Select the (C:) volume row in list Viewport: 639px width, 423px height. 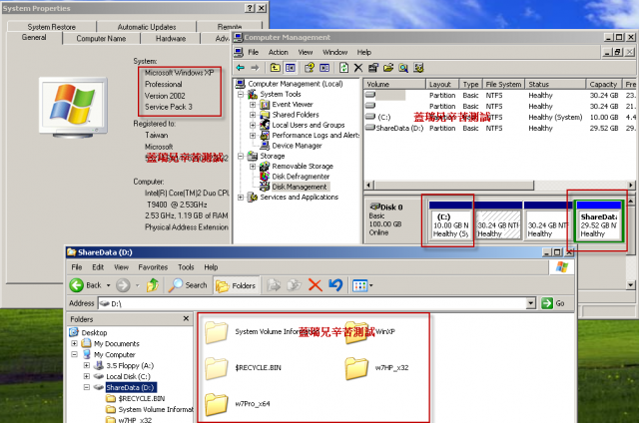499,118
